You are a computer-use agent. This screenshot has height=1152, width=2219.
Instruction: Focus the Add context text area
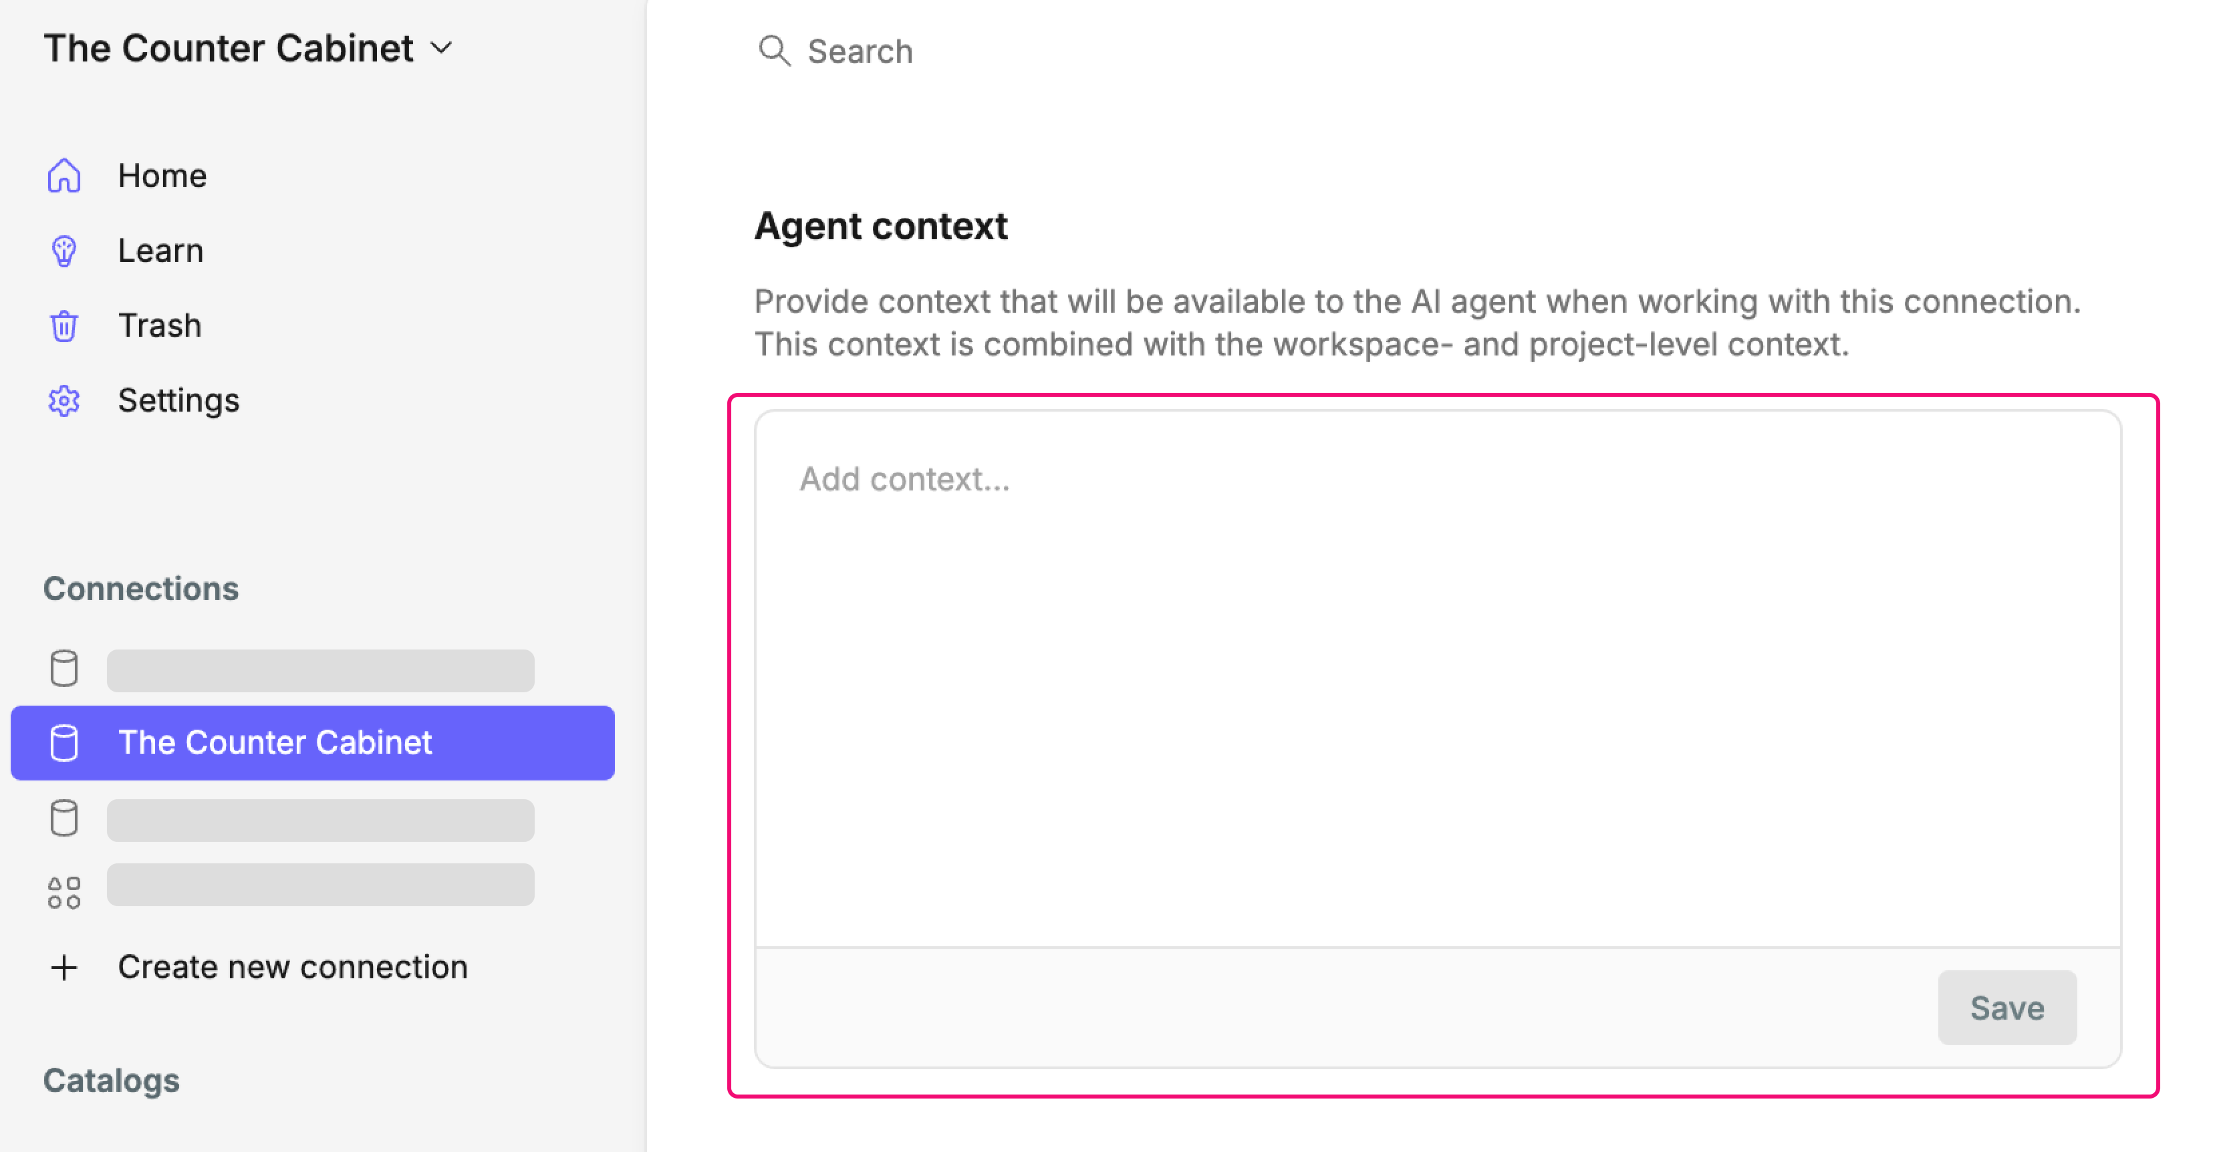[x=1438, y=678]
